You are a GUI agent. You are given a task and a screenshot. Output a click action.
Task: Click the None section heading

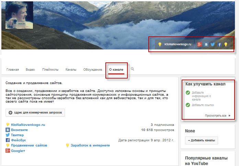[190, 131]
